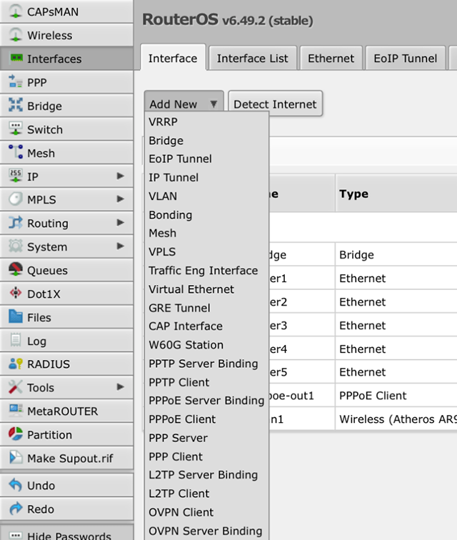Image resolution: width=457 pixels, height=540 pixels.
Task: Select VPLS menu entry
Action: (206, 251)
